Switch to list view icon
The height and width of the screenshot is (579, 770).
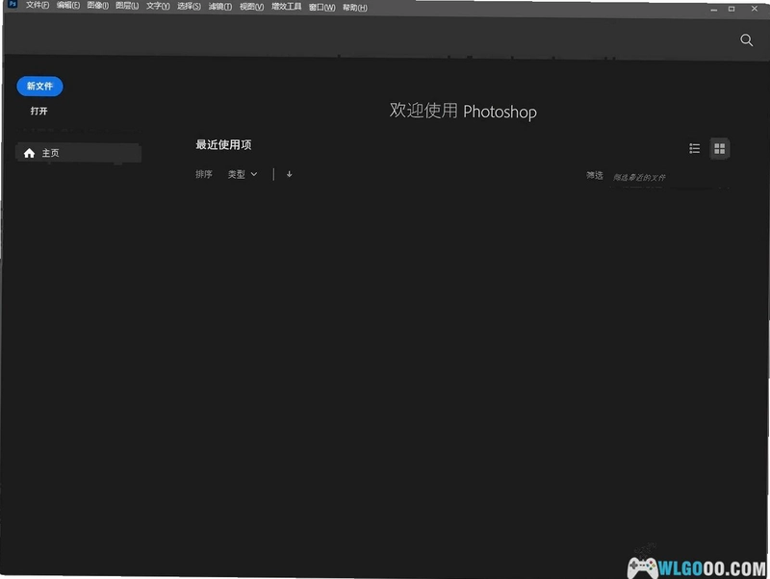(694, 148)
